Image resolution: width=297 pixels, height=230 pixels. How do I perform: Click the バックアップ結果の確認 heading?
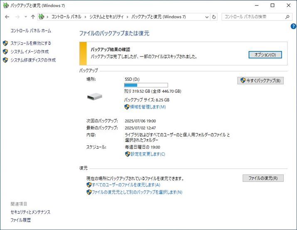coord(110,49)
